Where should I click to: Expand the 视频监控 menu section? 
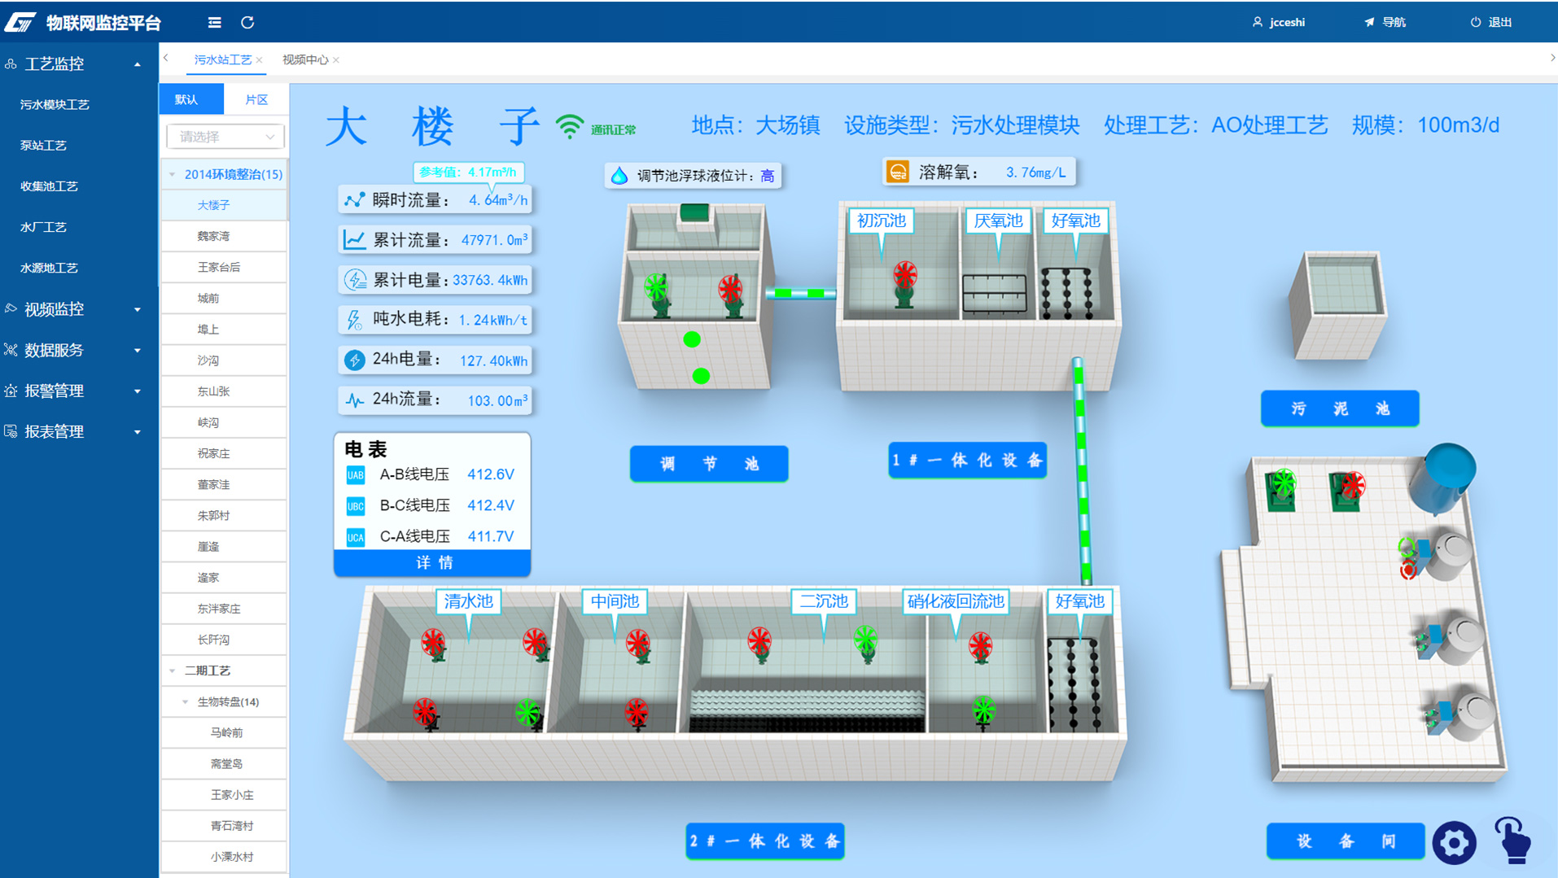79,309
